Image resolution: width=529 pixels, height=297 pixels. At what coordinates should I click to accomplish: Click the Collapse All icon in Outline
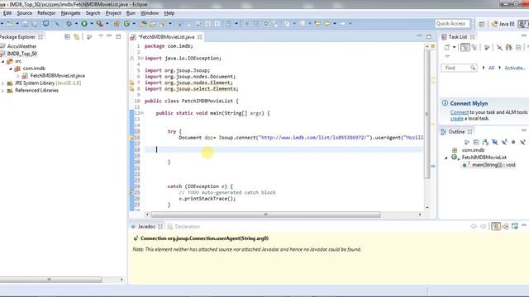coord(476,142)
